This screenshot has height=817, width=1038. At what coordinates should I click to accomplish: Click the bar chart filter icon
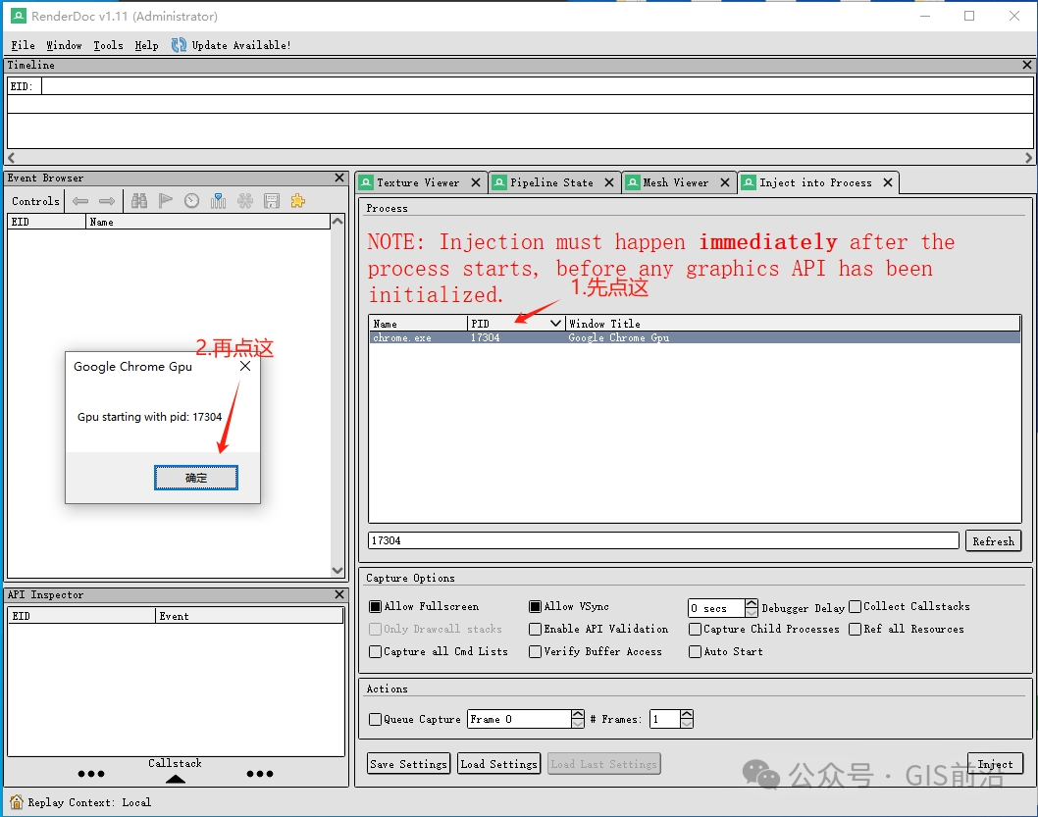(219, 201)
